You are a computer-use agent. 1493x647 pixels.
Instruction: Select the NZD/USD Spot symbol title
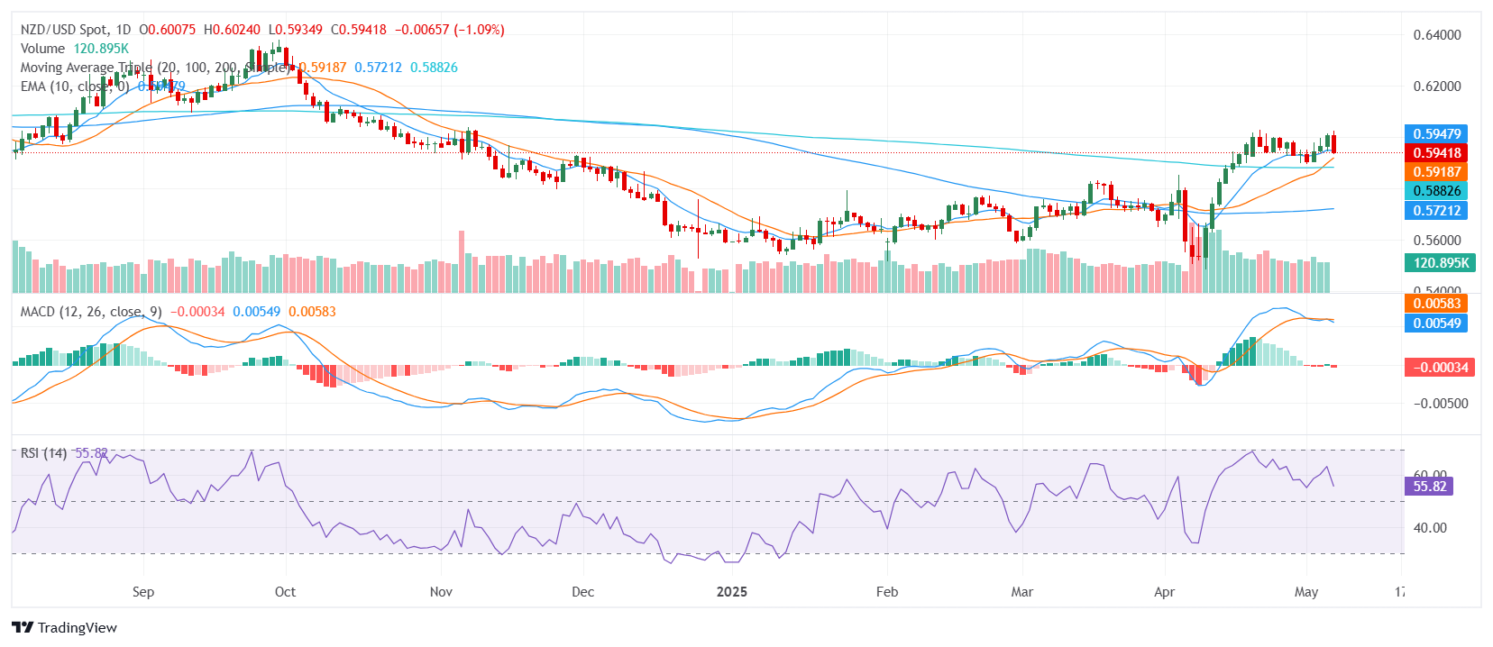[x=76, y=30]
